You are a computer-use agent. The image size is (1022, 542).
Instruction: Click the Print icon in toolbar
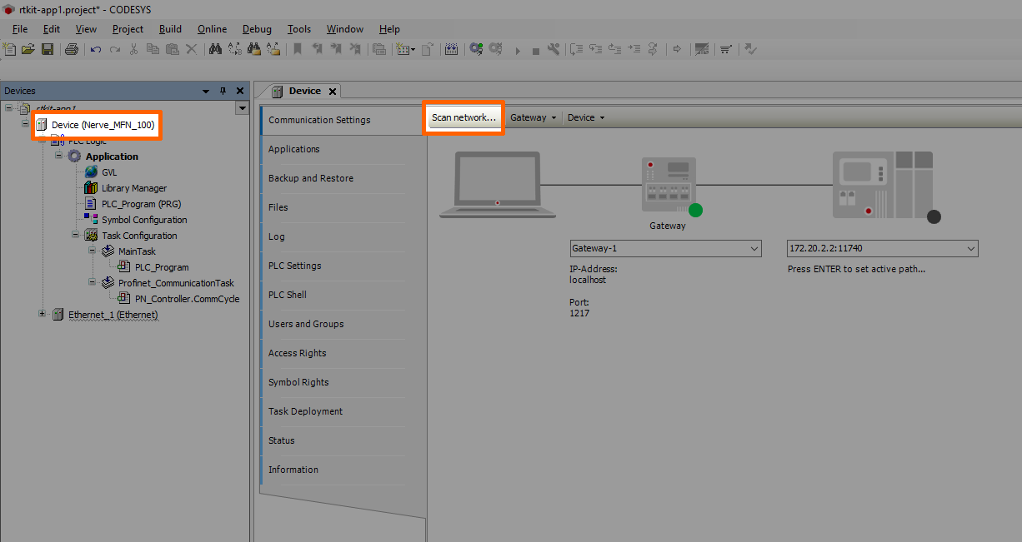[72, 49]
